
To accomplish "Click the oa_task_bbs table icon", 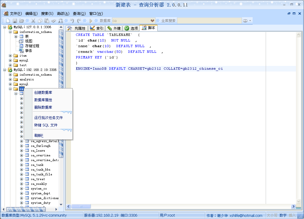I will pyautogui.click(x=27, y=169).
